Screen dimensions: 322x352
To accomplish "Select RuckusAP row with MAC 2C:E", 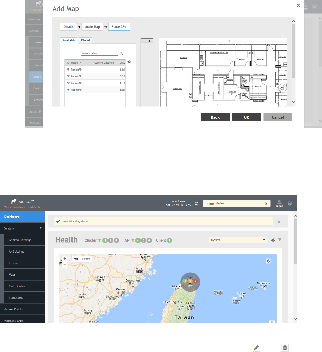I will coord(95,76).
